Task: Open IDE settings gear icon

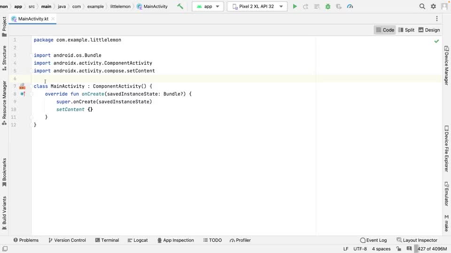Action: coord(433,7)
